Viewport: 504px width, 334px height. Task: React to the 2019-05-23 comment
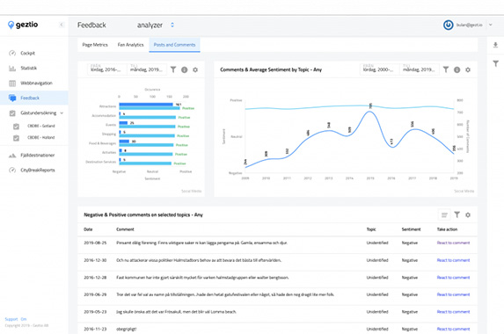tap(453, 312)
